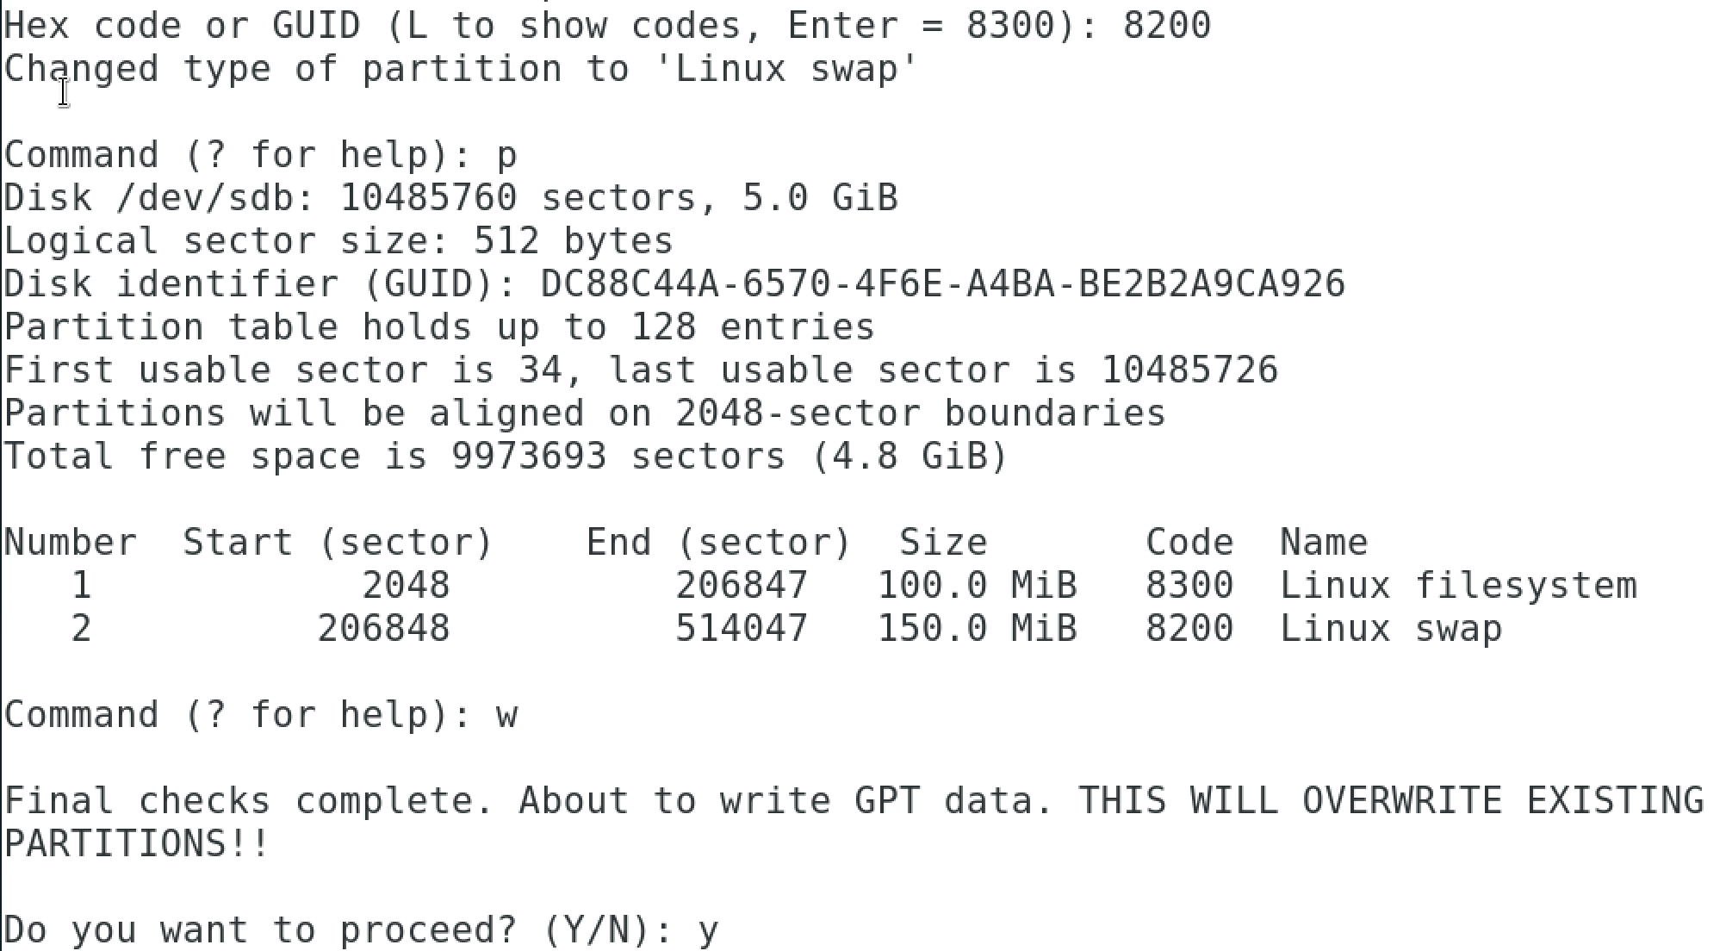Image resolution: width=1726 pixels, height=951 pixels.
Task: Click the 'THIS WILL OVERWRITE EXISTING' warning text
Action: pos(1390,801)
